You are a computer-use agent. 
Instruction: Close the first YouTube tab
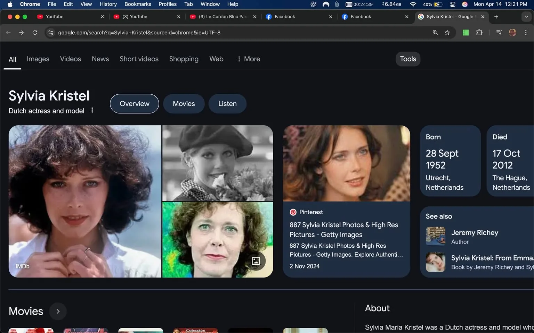coord(102,17)
